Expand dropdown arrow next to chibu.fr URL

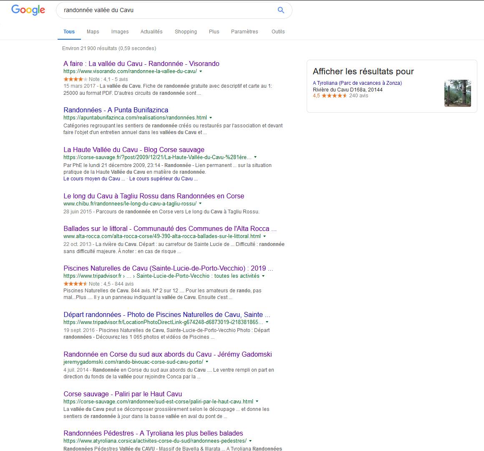coord(200,203)
